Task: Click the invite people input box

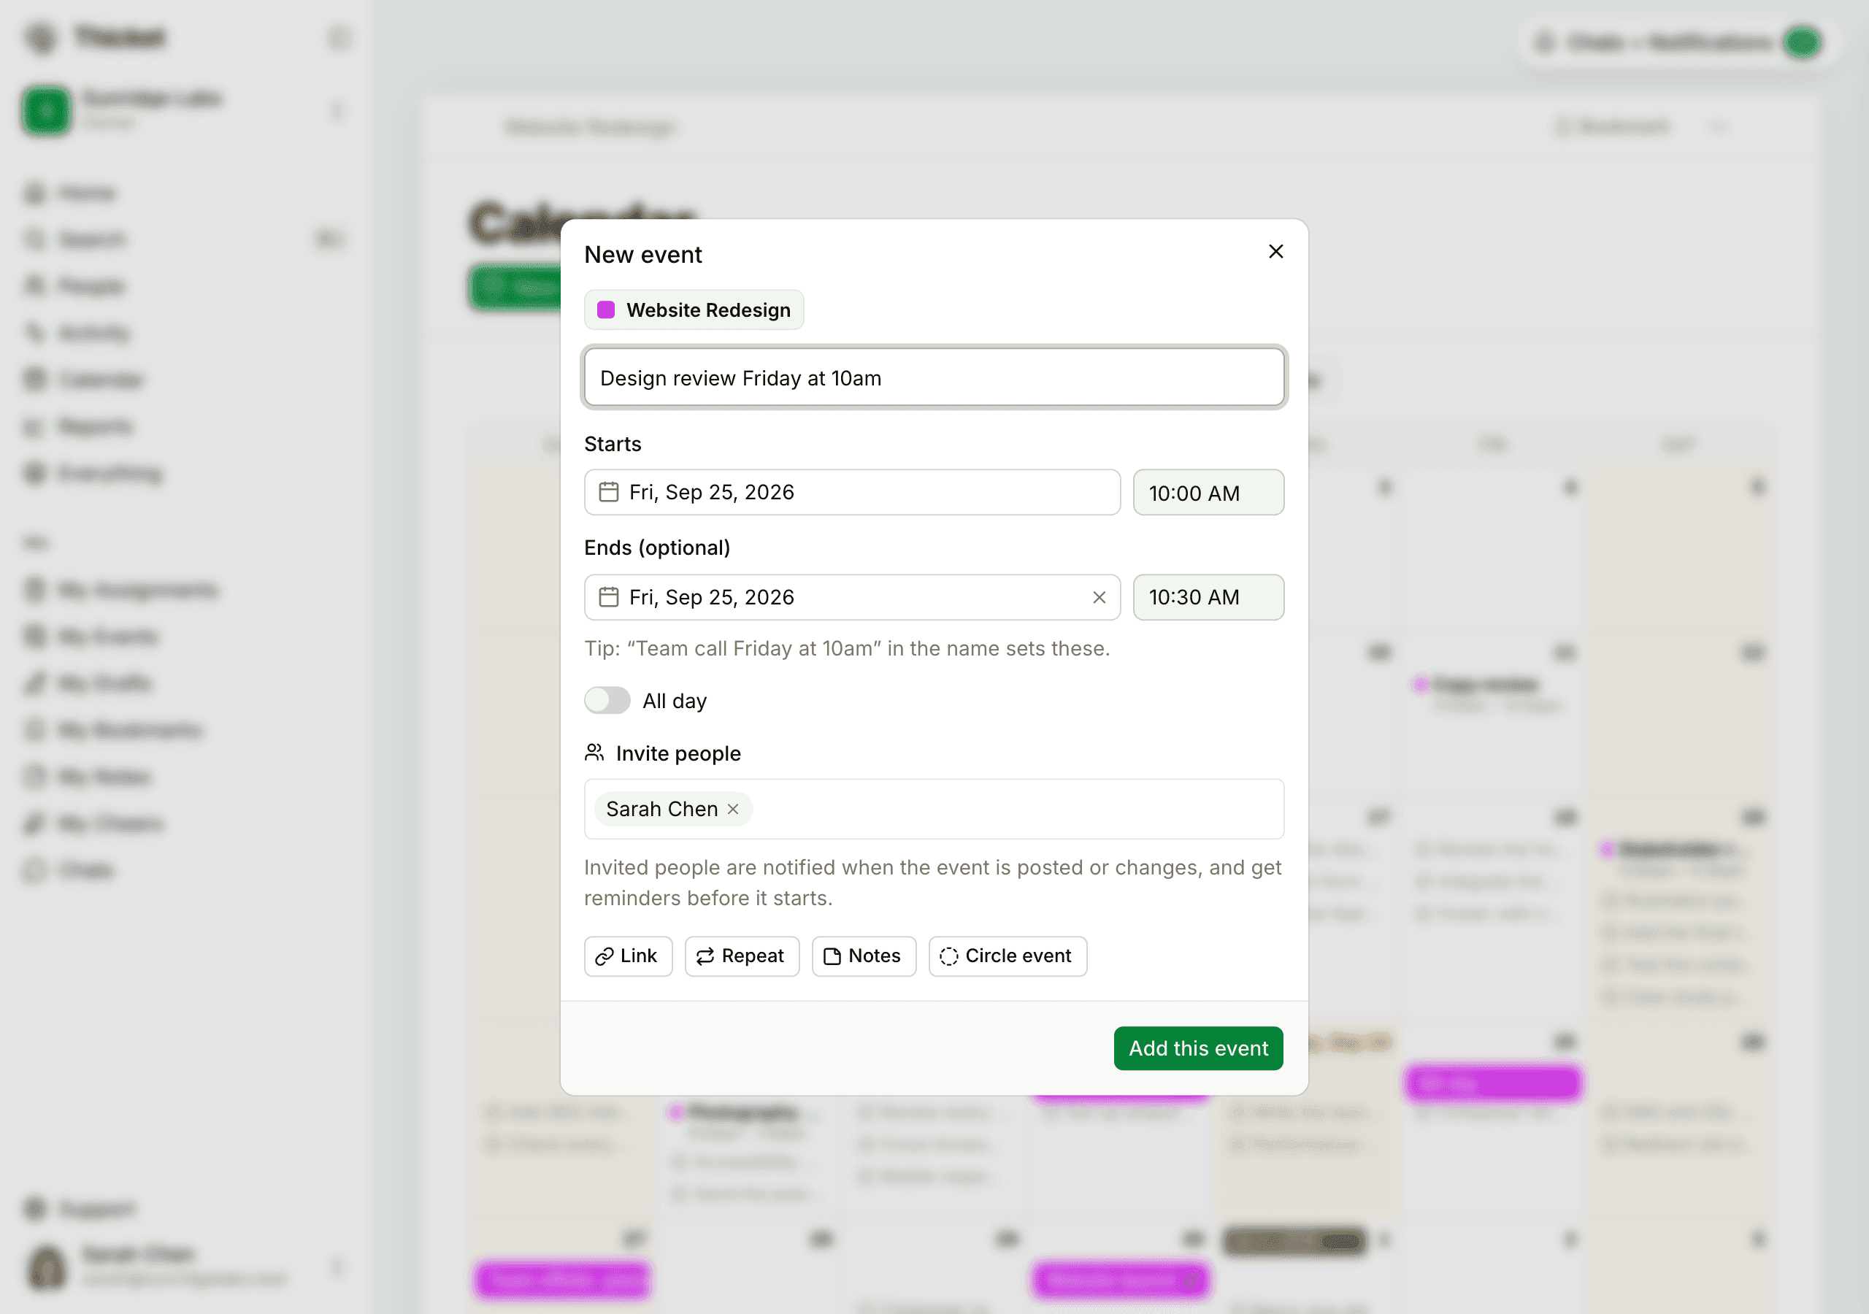Action: pyautogui.click(x=934, y=810)
